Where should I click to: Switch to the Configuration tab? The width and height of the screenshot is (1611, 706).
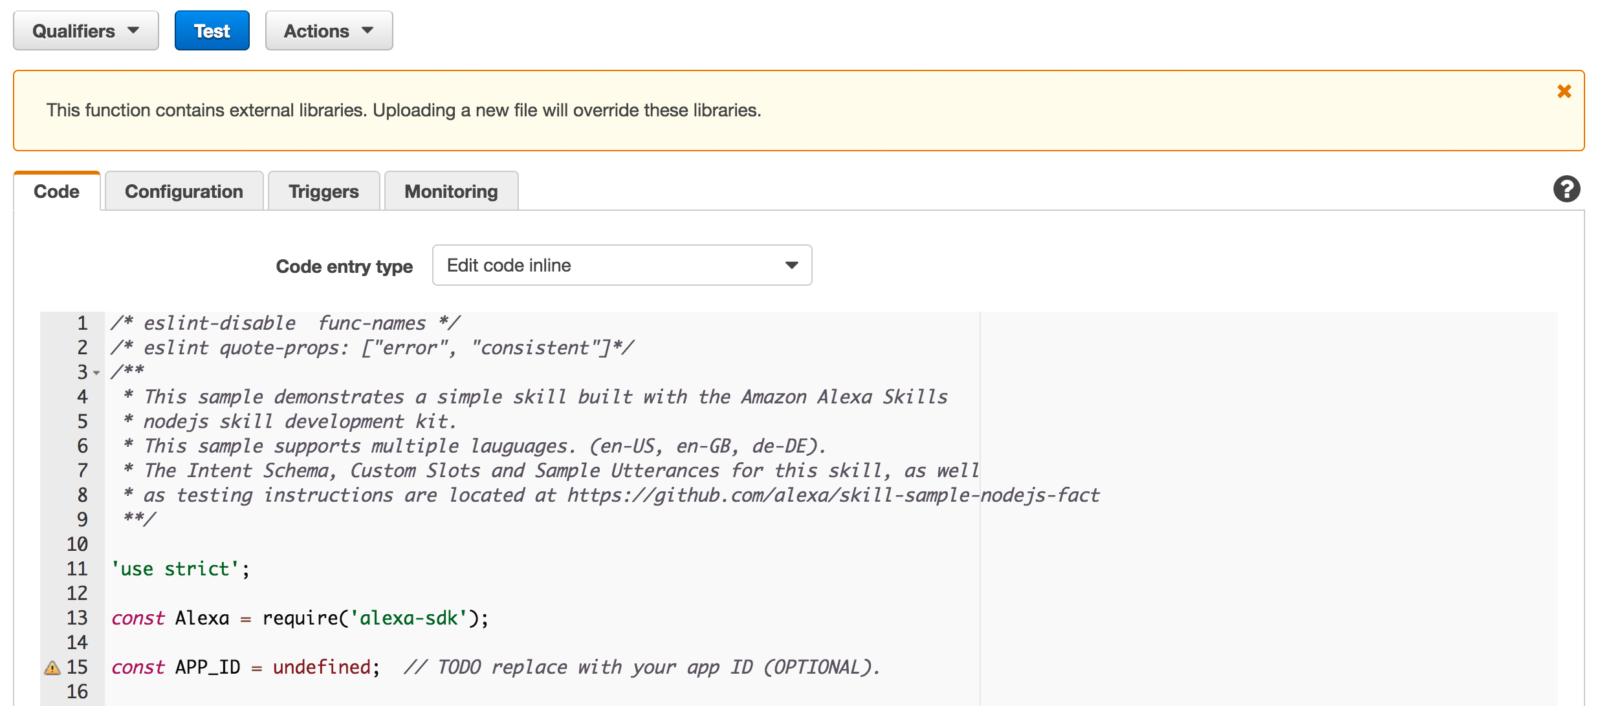pyautogui.click(x=184, y=191)
